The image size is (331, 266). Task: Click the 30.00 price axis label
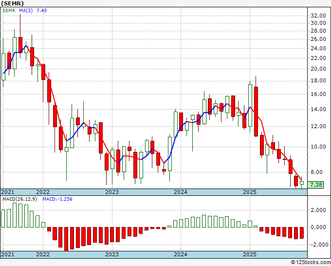[318, 23]
